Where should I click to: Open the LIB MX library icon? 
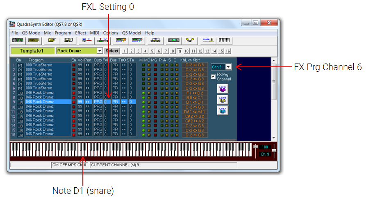pos(222,89)
